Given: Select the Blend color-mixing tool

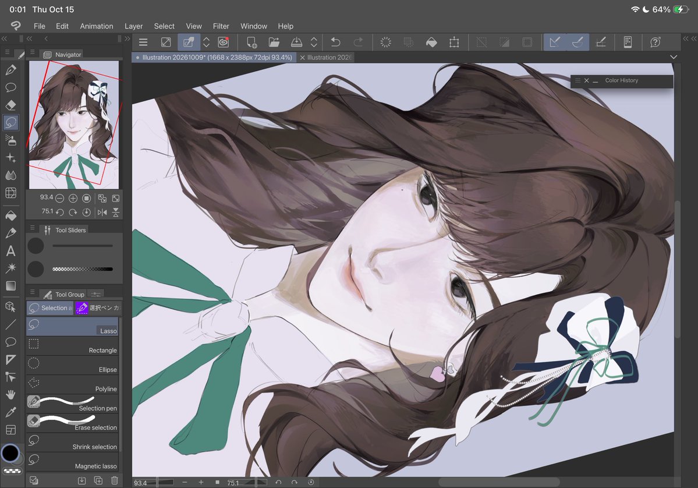Looking at the screenshot, I should (x=10, y=175).
